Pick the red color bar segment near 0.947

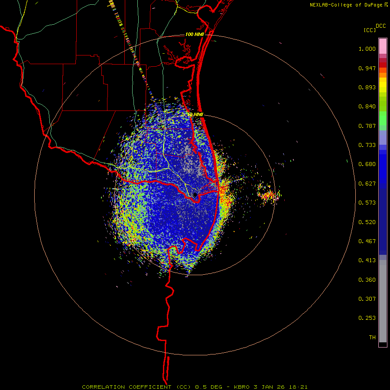[x=383, y=65]
